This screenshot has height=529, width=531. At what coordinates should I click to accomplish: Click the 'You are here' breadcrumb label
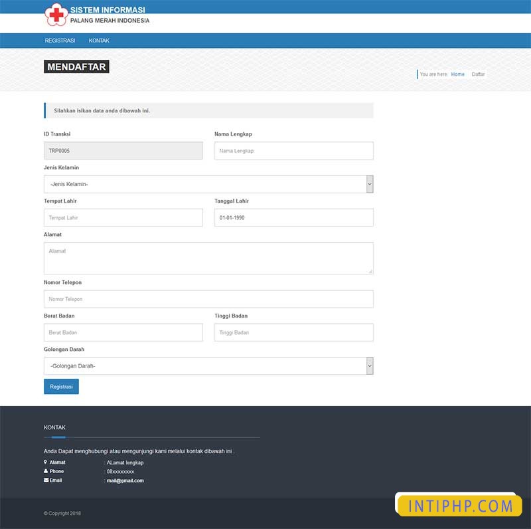tap(433, 74)
